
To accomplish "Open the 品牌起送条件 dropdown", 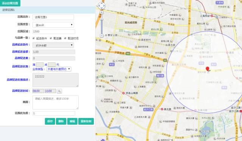I will [53, 45].
